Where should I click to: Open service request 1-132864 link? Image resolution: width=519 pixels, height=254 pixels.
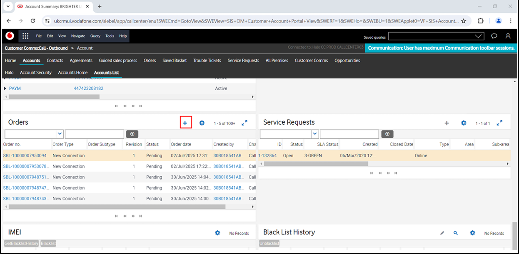click(269, 155)
